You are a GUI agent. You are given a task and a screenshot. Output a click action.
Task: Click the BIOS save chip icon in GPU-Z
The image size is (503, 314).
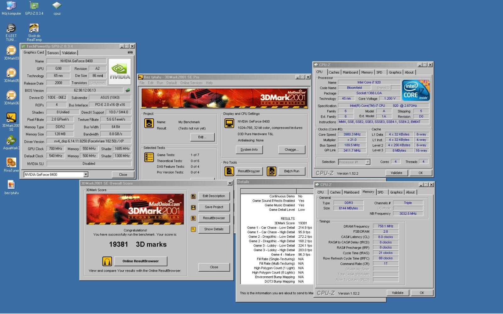[x=128, y=90]
